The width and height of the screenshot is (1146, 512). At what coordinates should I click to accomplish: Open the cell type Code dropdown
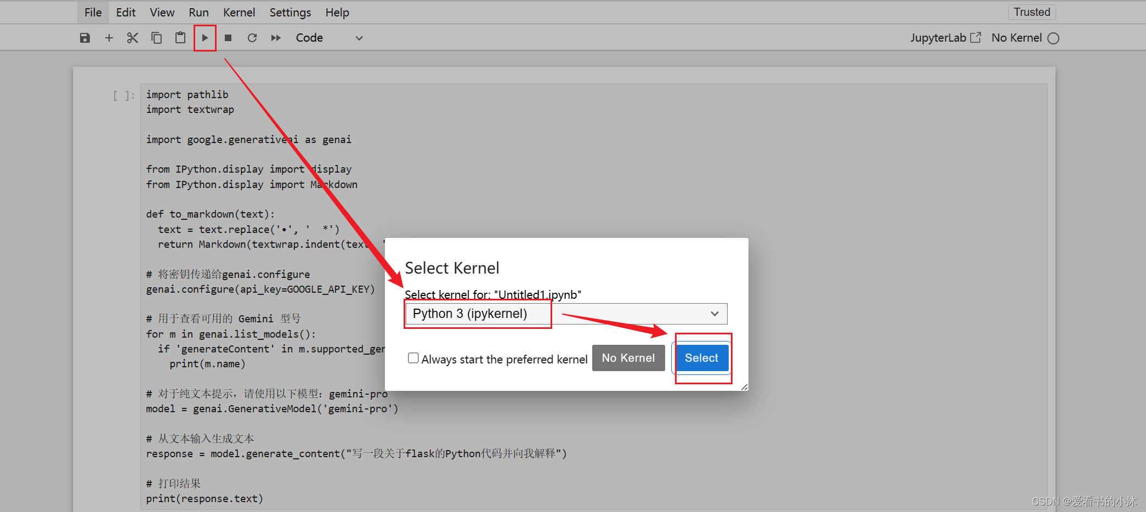point(329,38)
